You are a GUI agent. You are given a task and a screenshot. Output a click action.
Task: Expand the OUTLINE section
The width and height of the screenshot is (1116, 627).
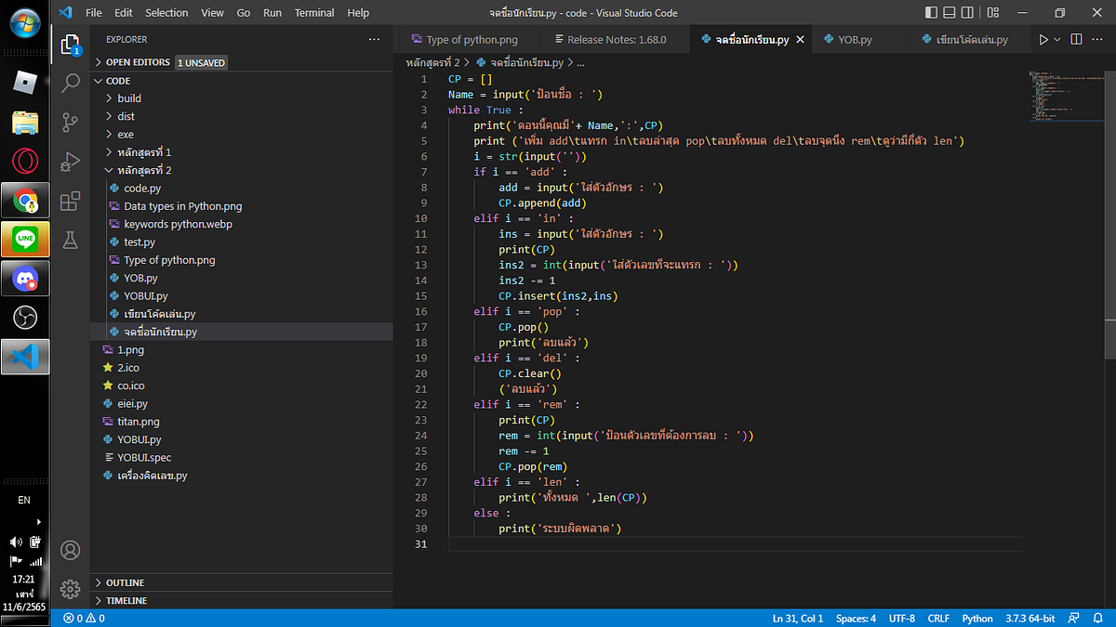pos(124,582)
